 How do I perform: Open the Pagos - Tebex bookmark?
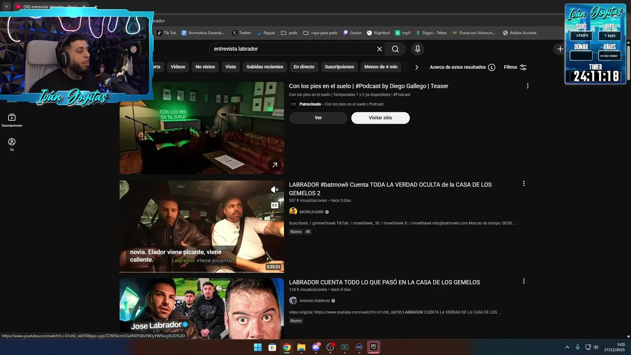(431, 33)
